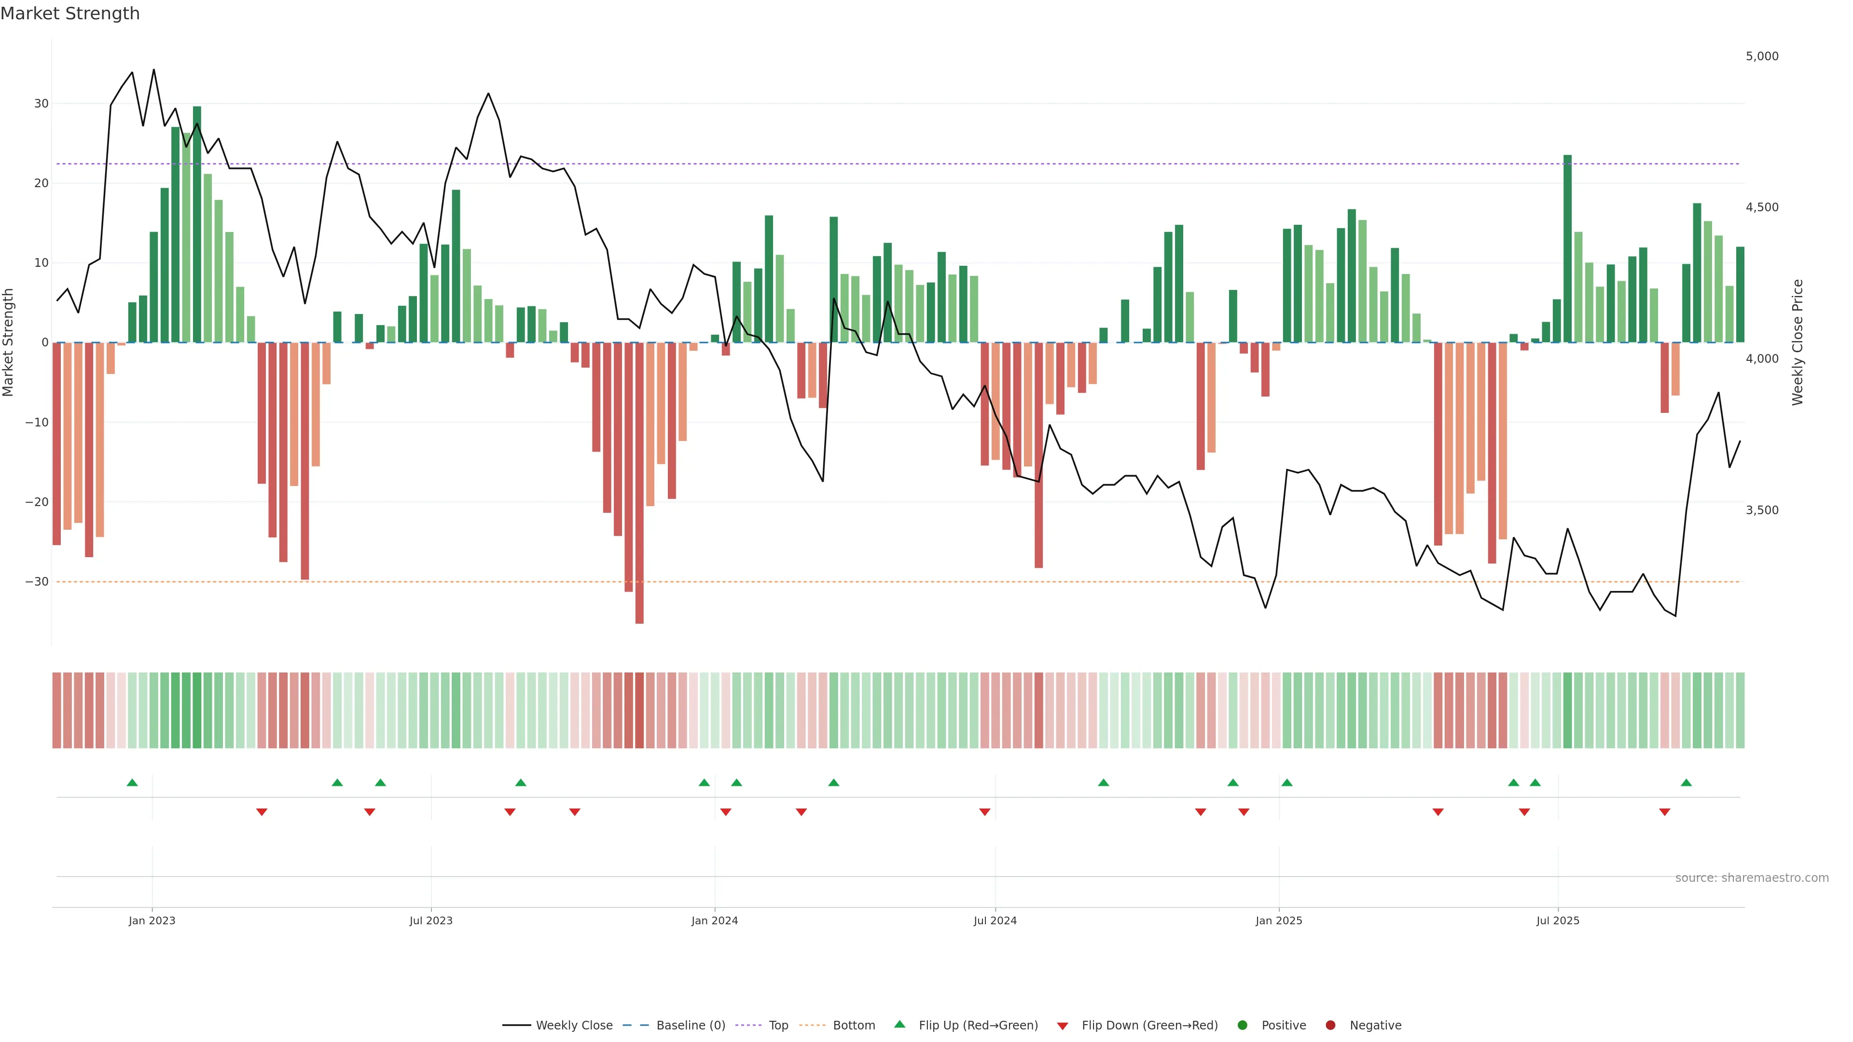Click the 5,000 price axis label
The height and width of the screenshot is (1042, 1853).
click(1762, 56)
